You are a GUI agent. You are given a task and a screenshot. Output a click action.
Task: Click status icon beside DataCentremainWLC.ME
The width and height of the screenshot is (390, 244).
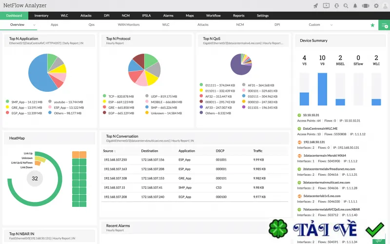(299, 129)
